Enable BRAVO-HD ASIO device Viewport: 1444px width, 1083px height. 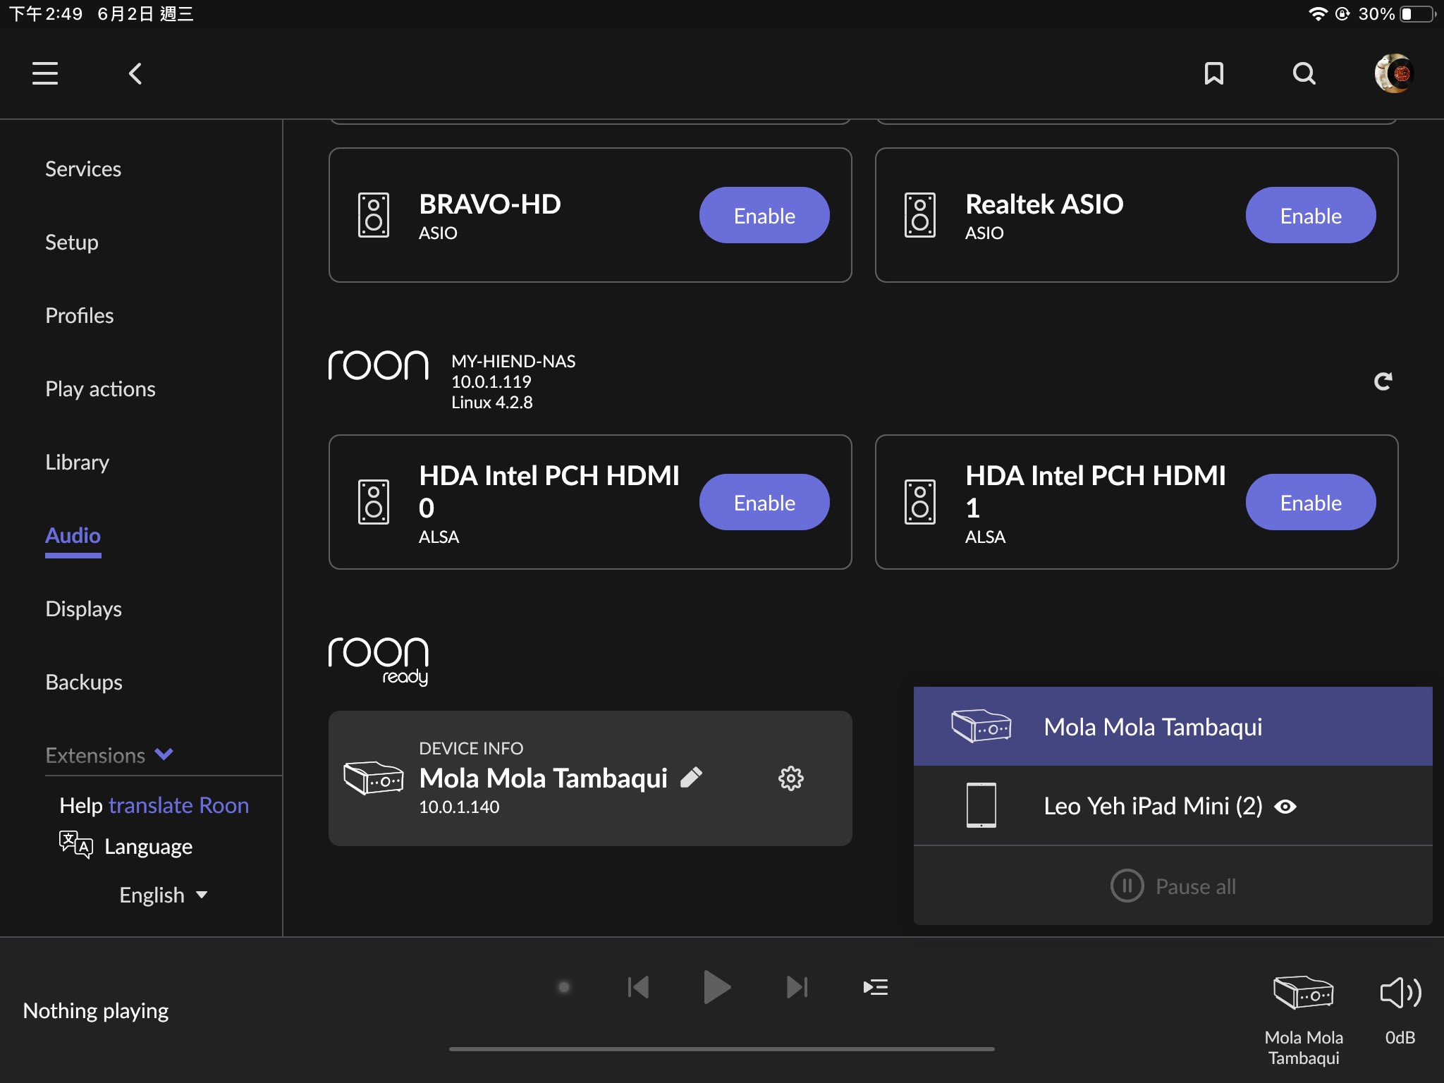coord(764,215)
